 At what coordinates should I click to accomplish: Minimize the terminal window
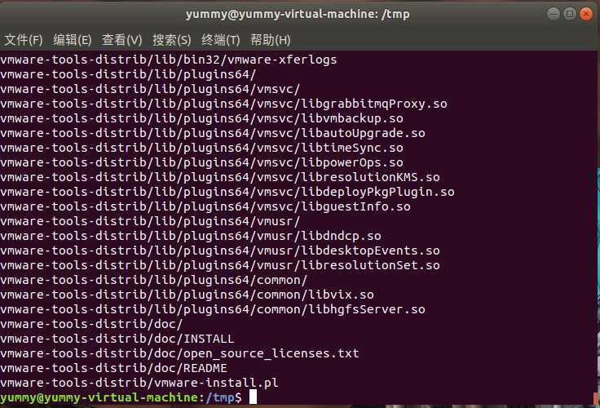[554, 14]
